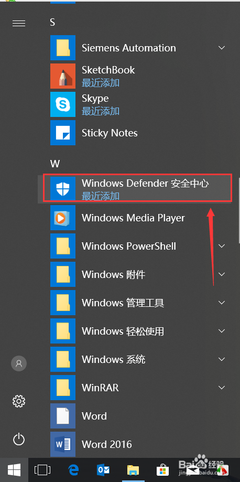Click the Skype app icon
Screen dimensions: 240x482
pos(63,104)
